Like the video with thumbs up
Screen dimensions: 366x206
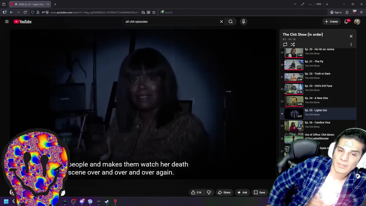196,193
